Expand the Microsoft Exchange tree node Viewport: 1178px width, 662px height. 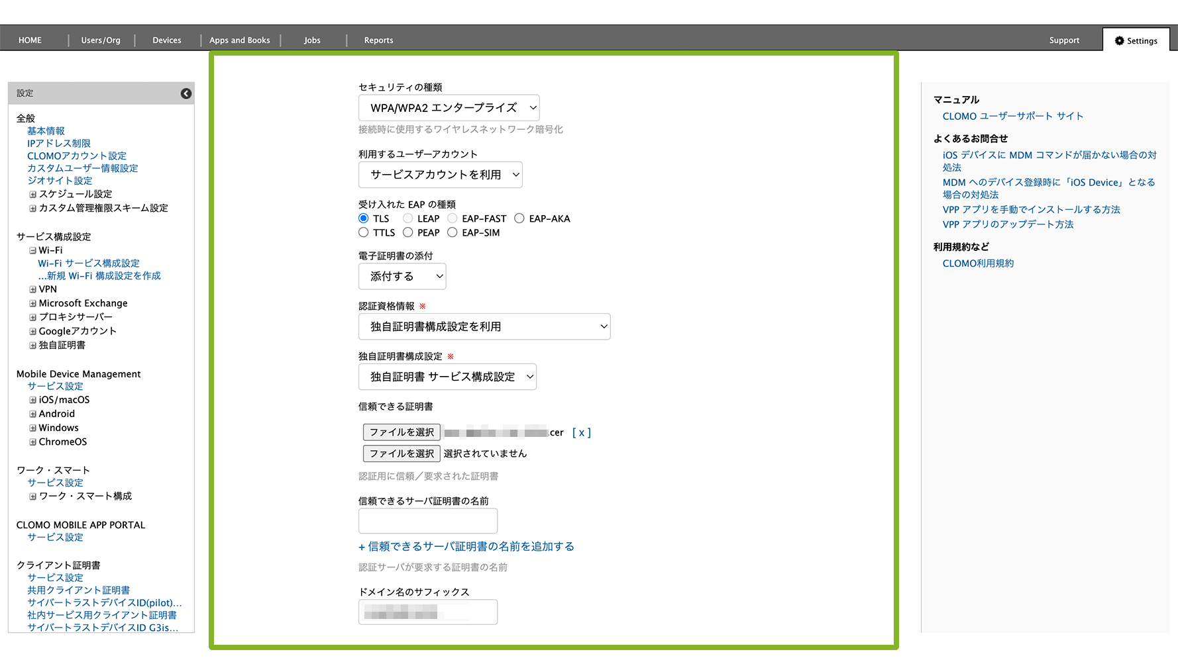point(32,303)
